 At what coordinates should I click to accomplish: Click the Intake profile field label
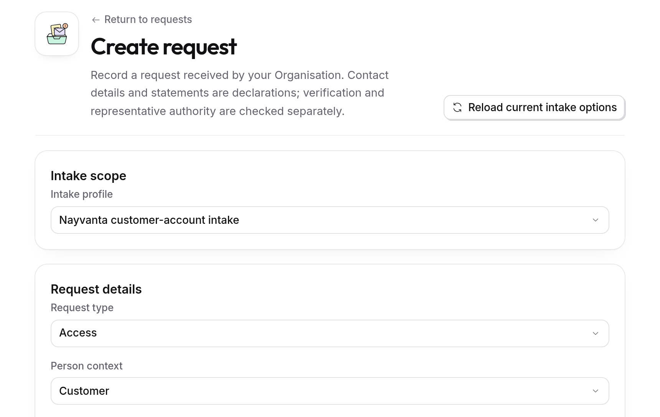[x=82, y=194]
